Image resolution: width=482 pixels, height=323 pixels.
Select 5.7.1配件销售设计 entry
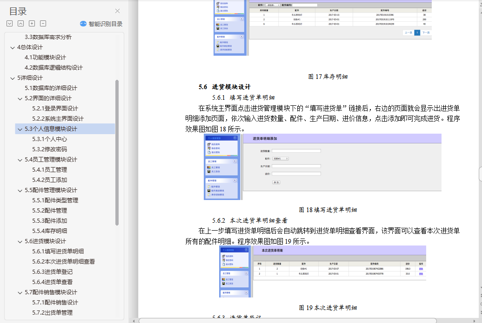pos(55,303)
